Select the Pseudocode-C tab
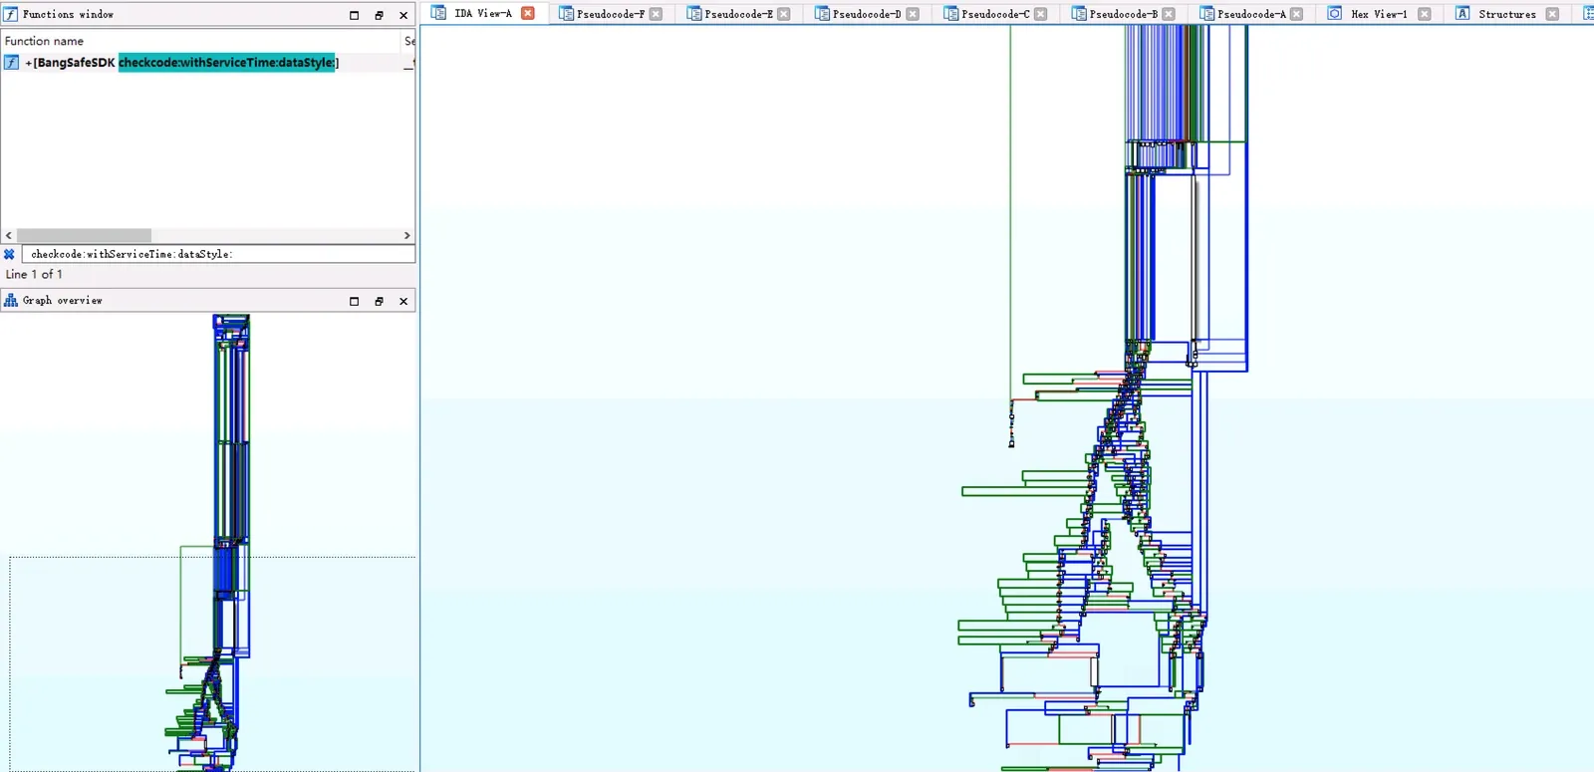1594x772 pixels. click(995, 14)
